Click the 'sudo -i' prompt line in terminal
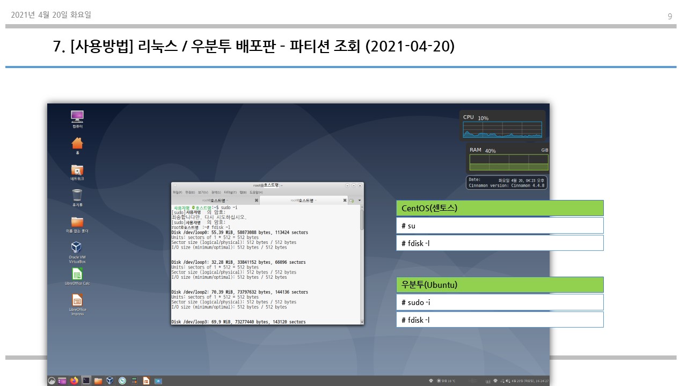687x386 pixels. tap(205, 207)
